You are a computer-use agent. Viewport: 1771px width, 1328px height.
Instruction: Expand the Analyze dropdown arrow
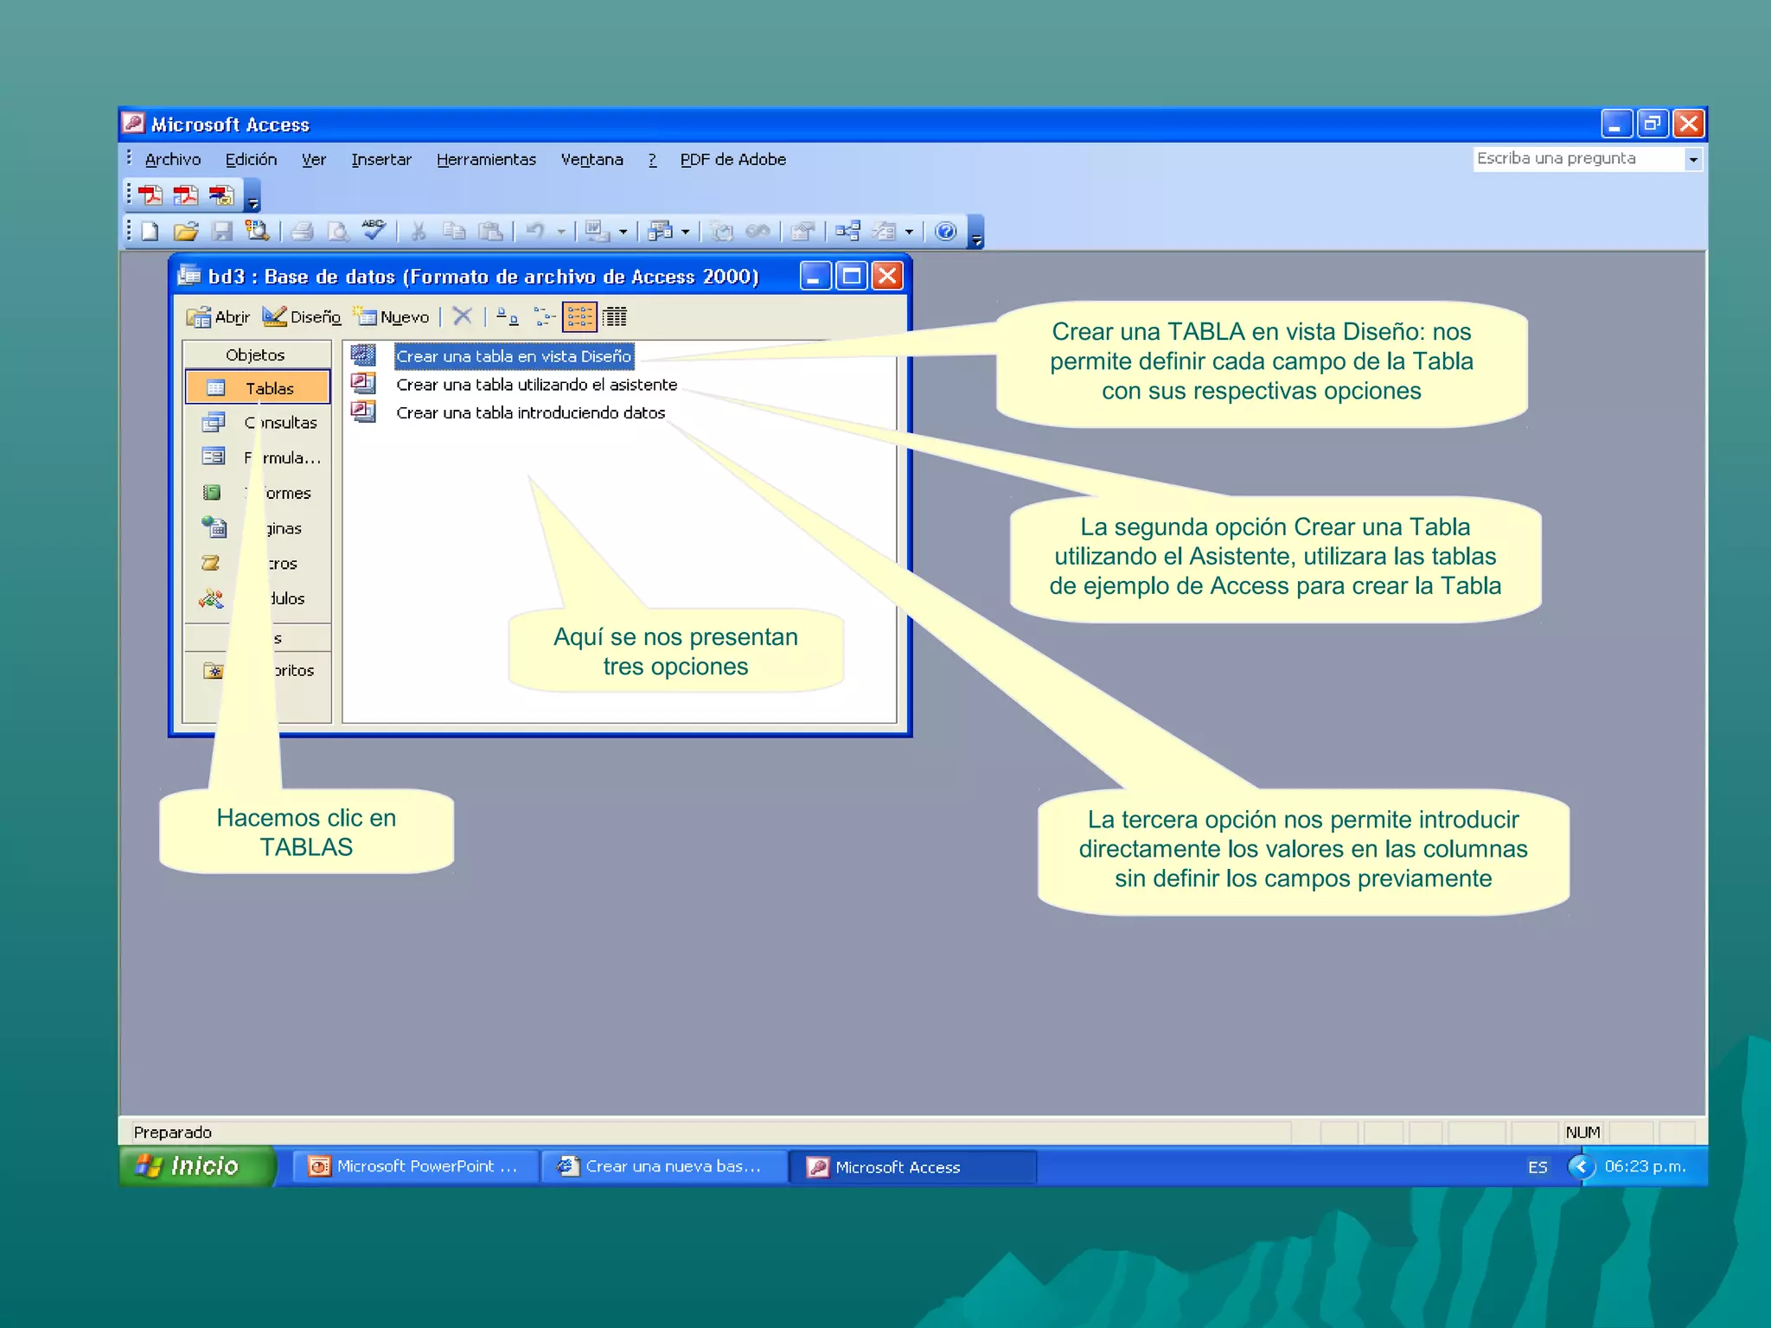coord(686,232)
